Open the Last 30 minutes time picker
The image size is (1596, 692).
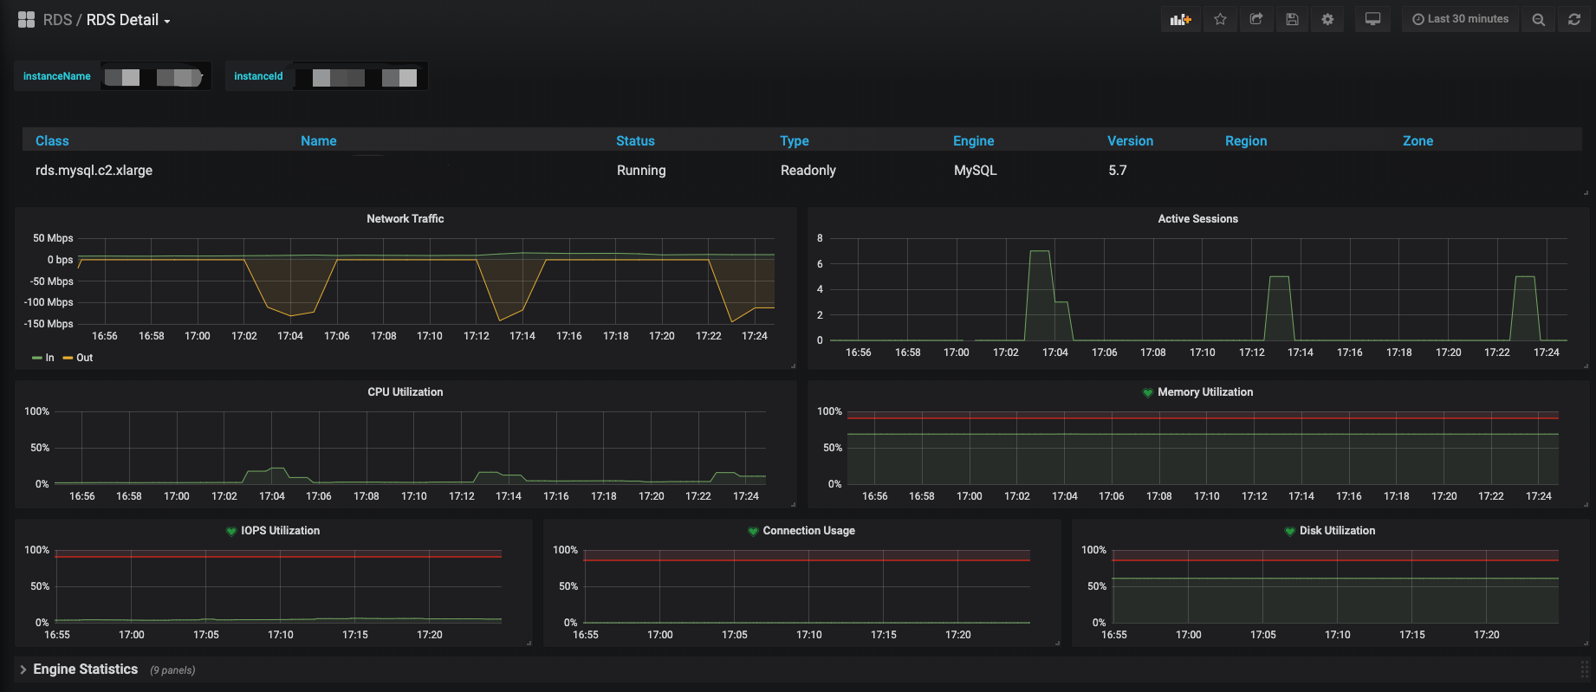coord(1460,19)
